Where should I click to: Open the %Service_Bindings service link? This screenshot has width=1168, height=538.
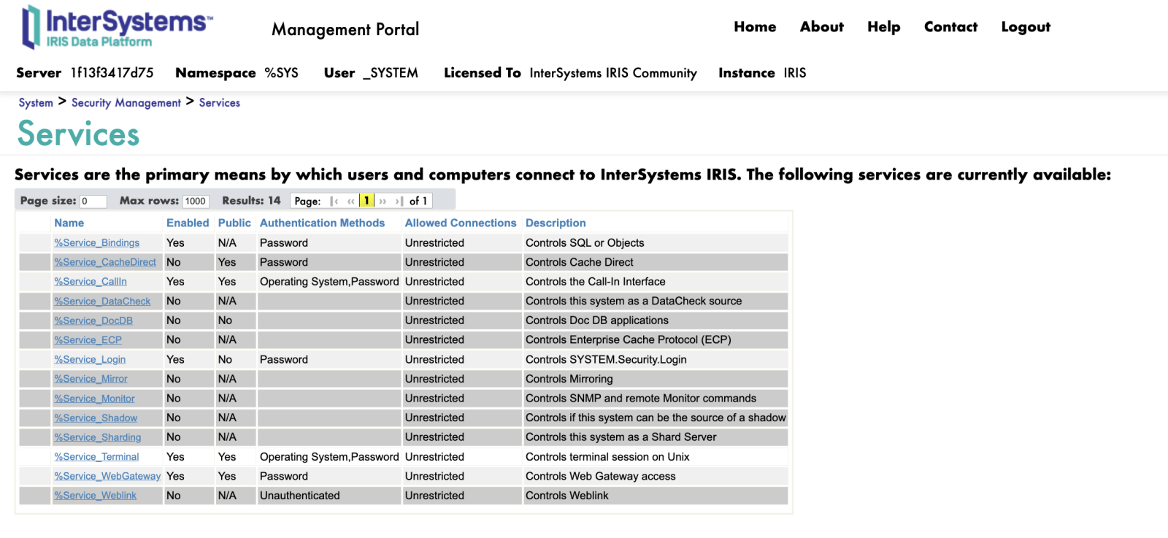point(96,243)
